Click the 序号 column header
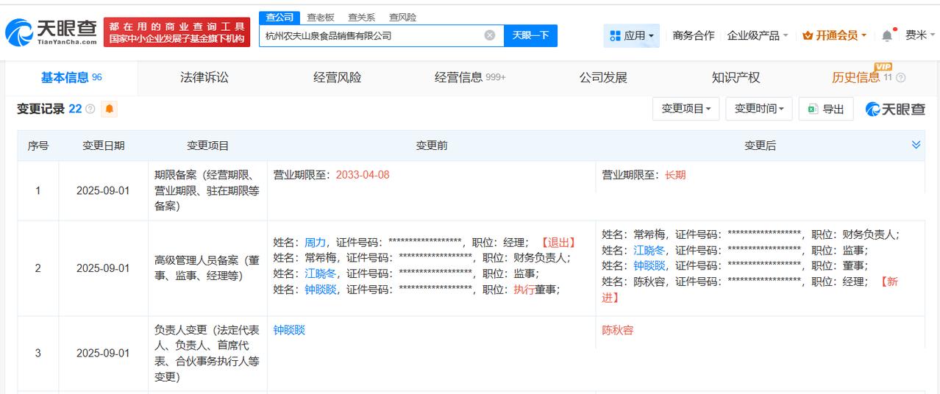The height and width of the screenshot is (394, 940). tap(38, 146)
